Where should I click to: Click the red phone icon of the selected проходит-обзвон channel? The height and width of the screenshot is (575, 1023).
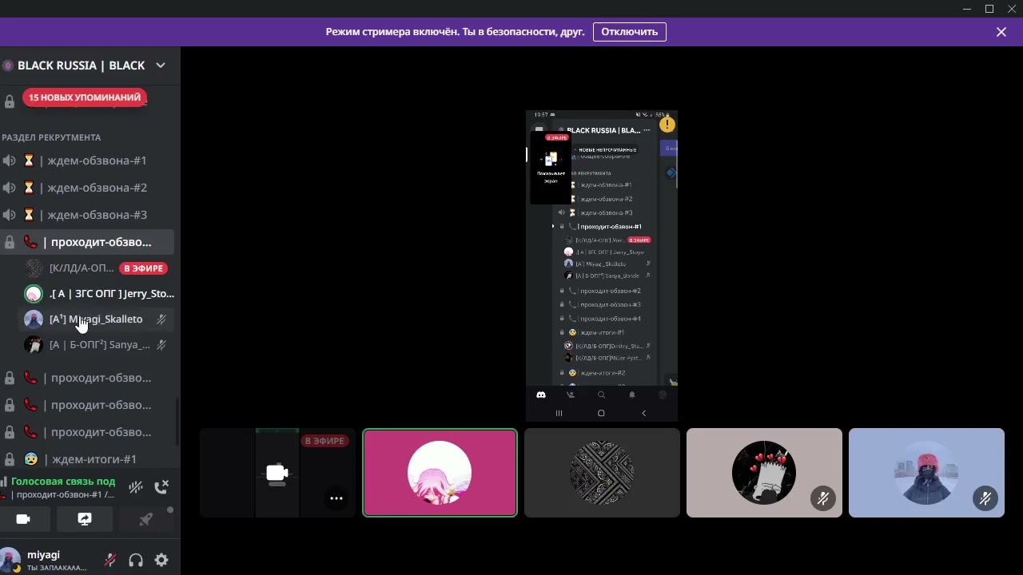pos(30,242)
